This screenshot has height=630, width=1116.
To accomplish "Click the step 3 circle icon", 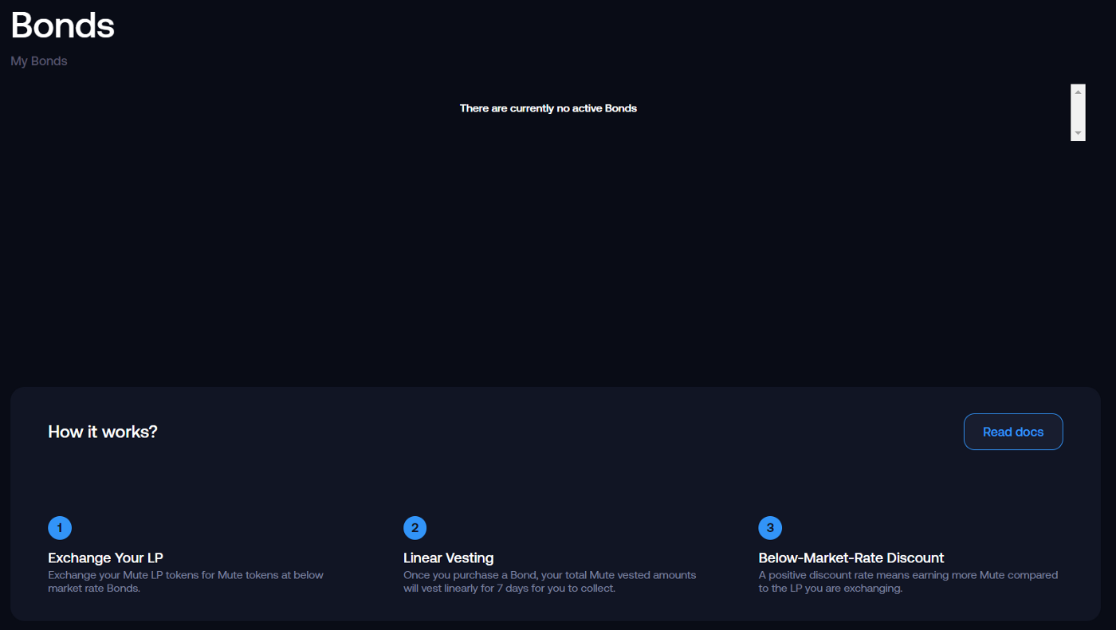I will [770, 527].
